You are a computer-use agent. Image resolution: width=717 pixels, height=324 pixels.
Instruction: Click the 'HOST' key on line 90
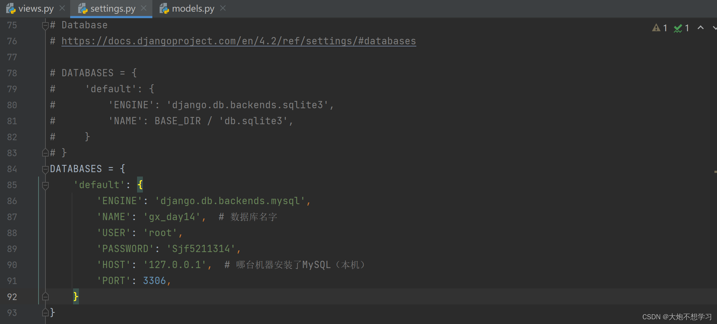114,265
